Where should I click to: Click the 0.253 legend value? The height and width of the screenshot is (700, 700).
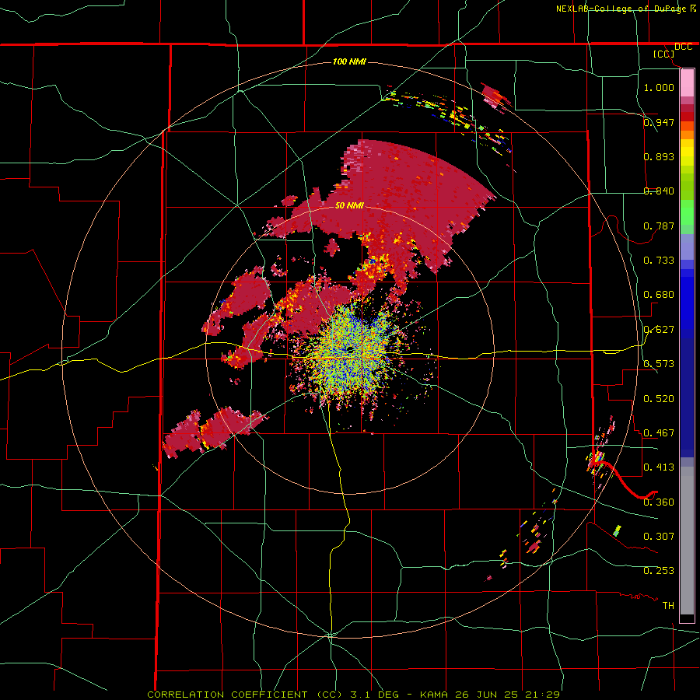[x=659, y=571]
